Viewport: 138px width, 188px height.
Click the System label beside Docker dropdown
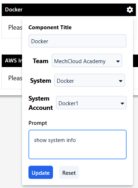pos(41,81)
